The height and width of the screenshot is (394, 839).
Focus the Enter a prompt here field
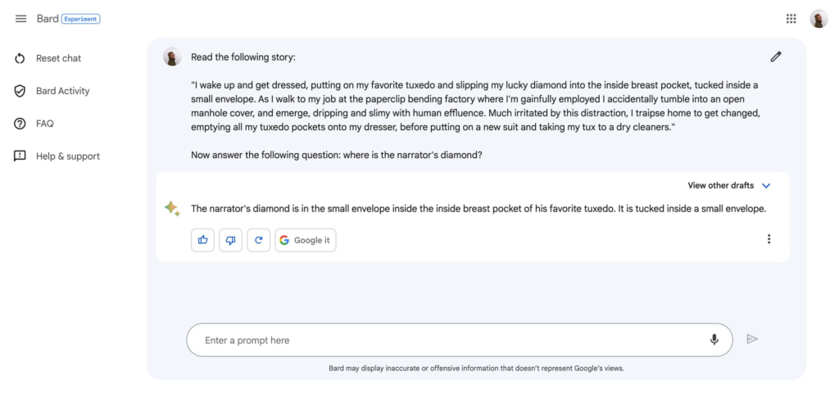(442, 340)
